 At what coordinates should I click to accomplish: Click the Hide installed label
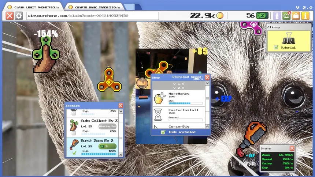click(182, 132)
